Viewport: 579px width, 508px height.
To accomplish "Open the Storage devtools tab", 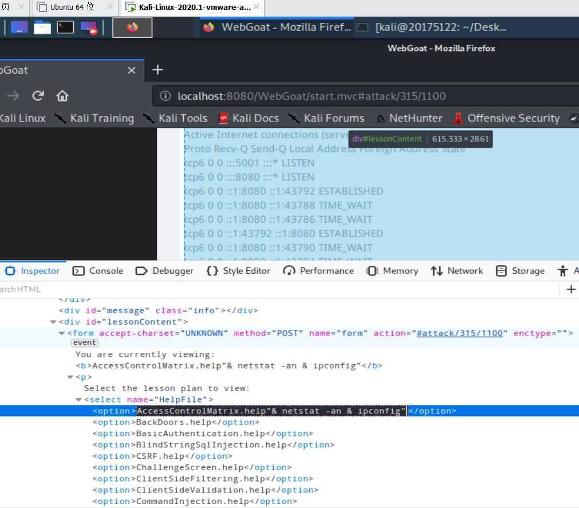I will (520, 271).
